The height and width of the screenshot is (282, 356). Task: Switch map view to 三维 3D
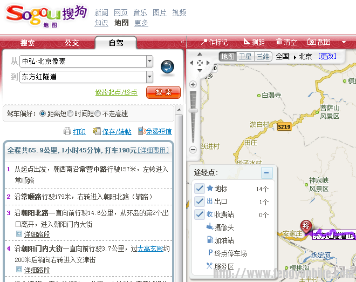pyautogui.click(x=263, y=56)
